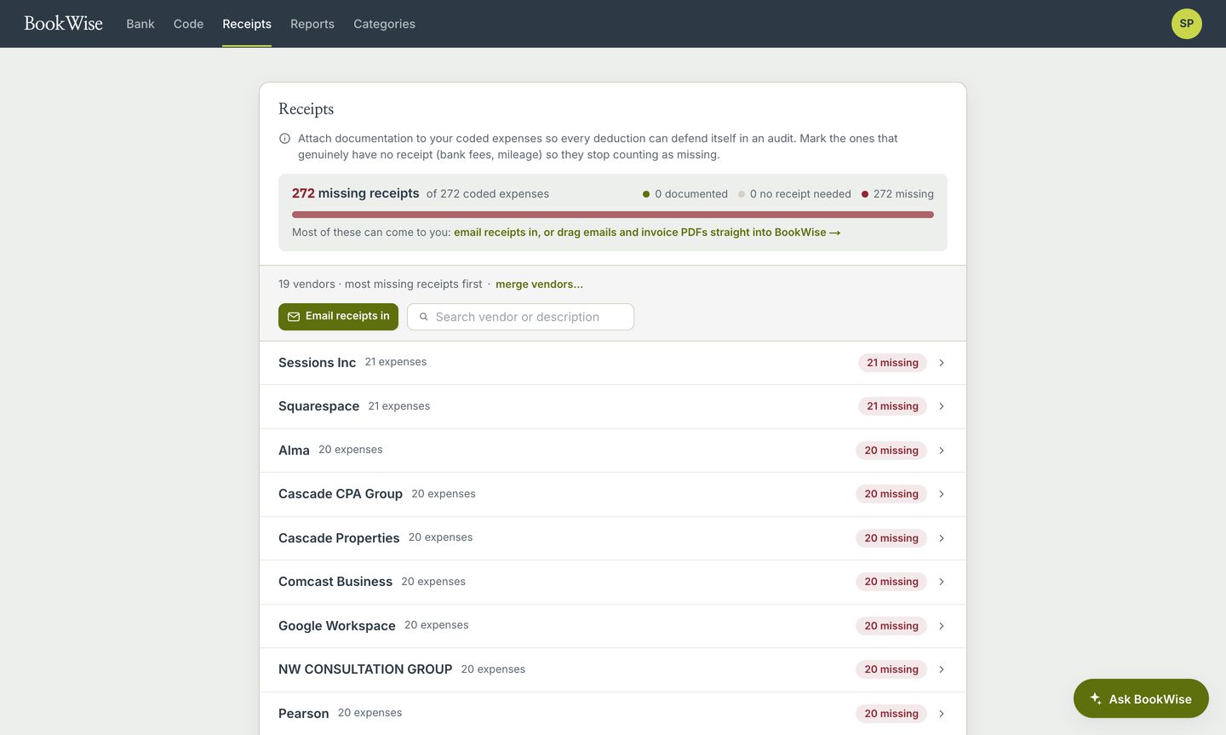The image size is (1226, 735).
Task: Select the Alma vendor name
Action: (x=294, y=451)
